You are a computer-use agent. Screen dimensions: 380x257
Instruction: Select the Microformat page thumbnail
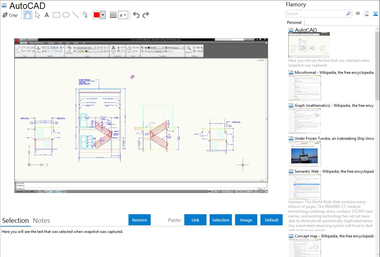pos(305,88)
